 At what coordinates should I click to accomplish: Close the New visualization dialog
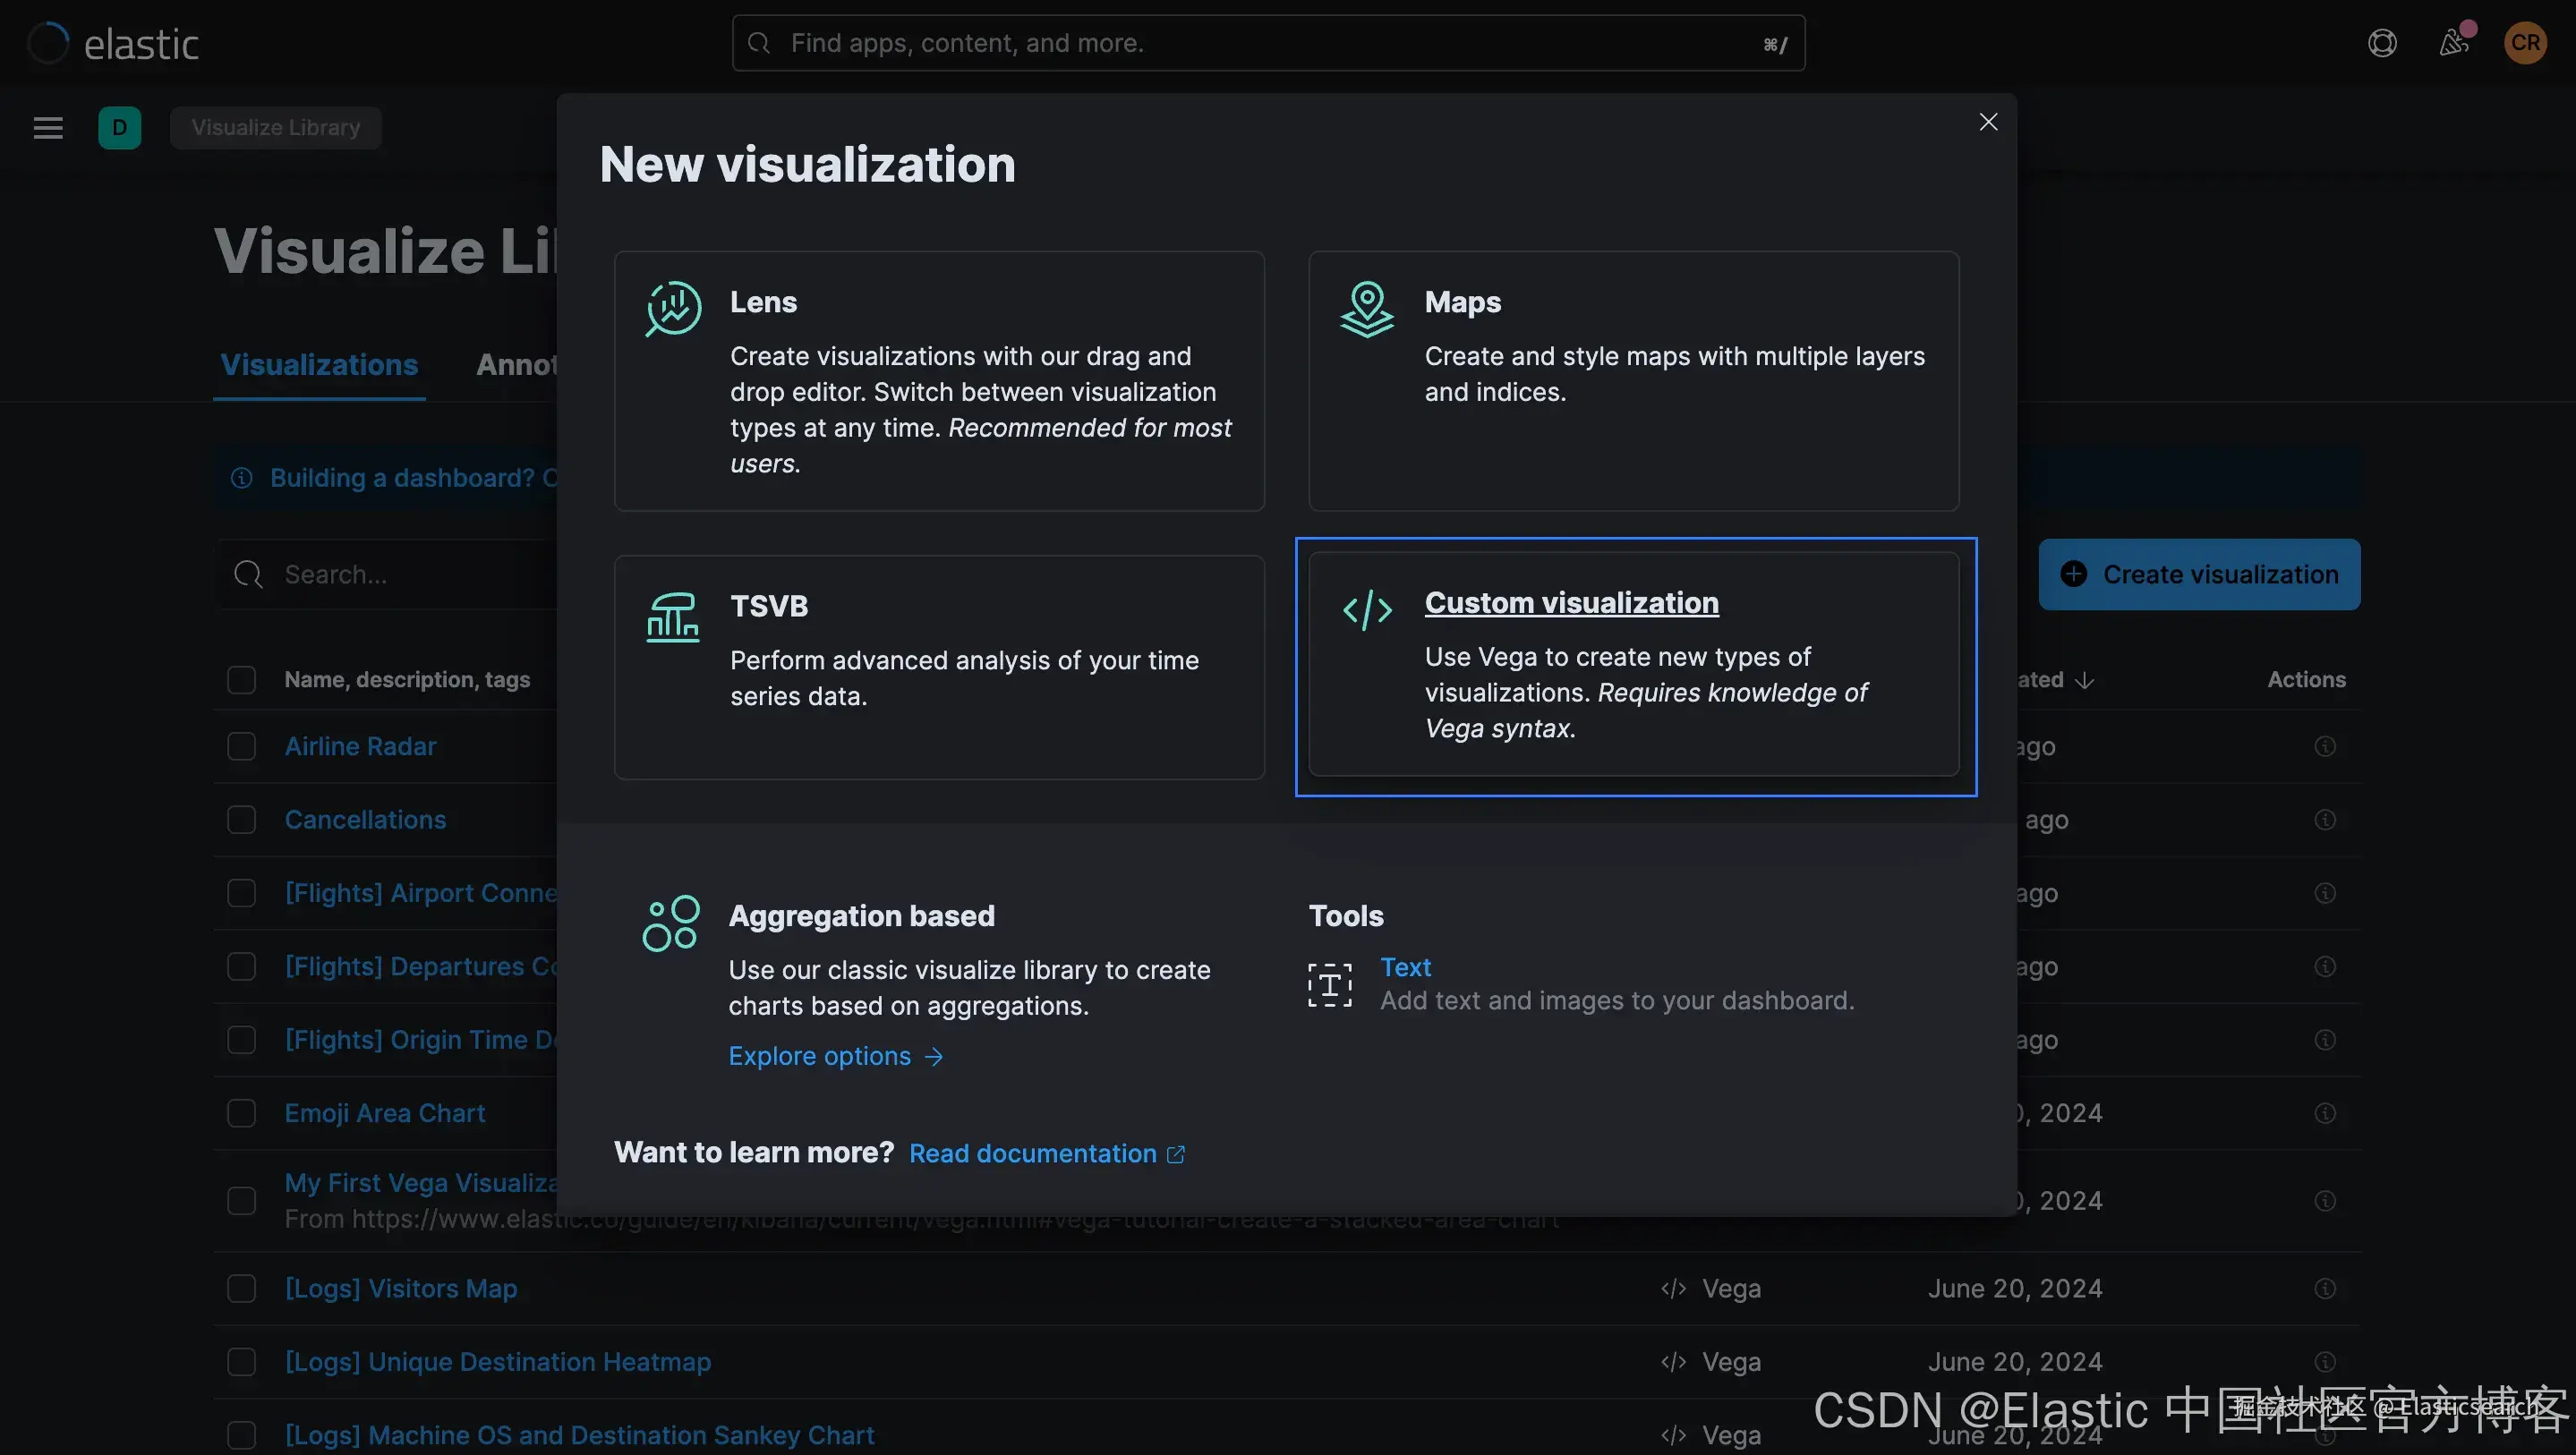click(x=1988, y=122)
